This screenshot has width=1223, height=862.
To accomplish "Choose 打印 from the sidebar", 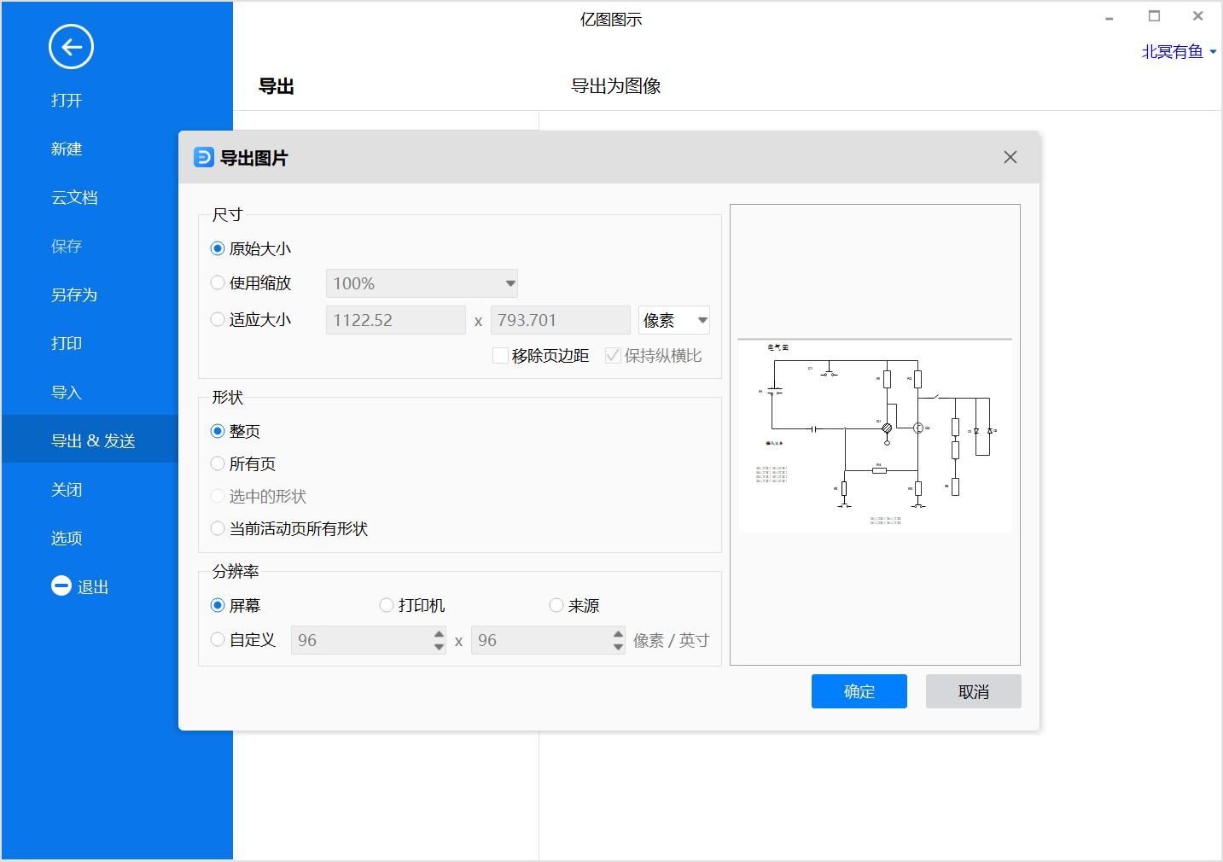I will [67, 344].
